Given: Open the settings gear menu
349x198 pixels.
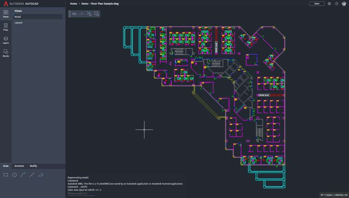Looking at the screenshot, I should click(329, 3).
